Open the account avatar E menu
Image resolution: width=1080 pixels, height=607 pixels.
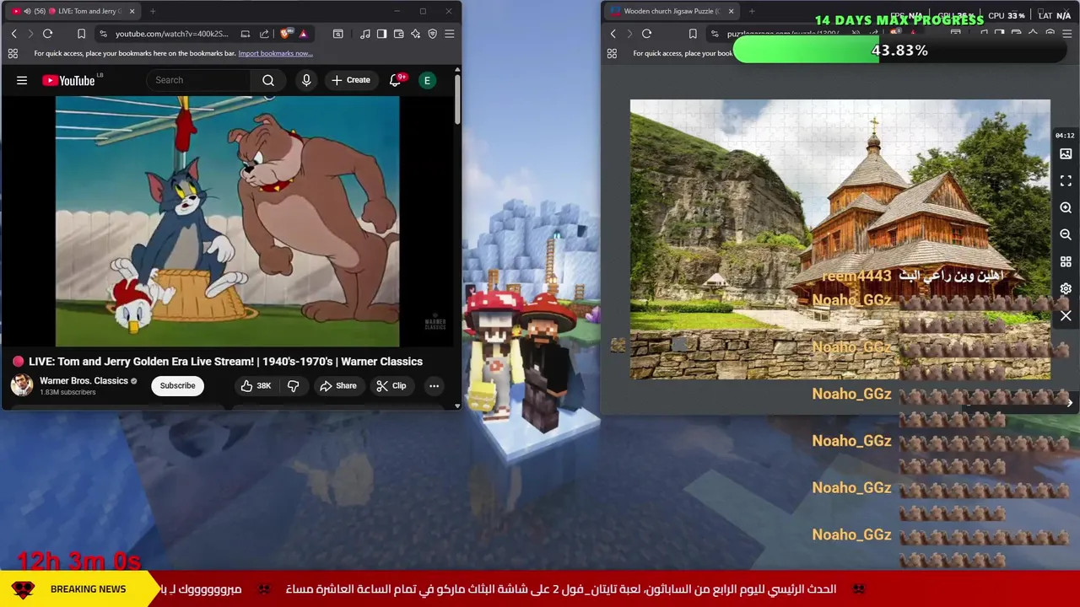[x=427, y=80]
